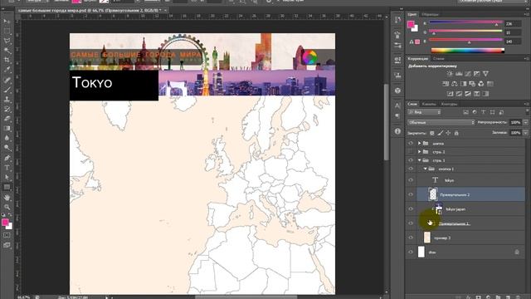Select the Move tool
531x299 pixels.
7,22
